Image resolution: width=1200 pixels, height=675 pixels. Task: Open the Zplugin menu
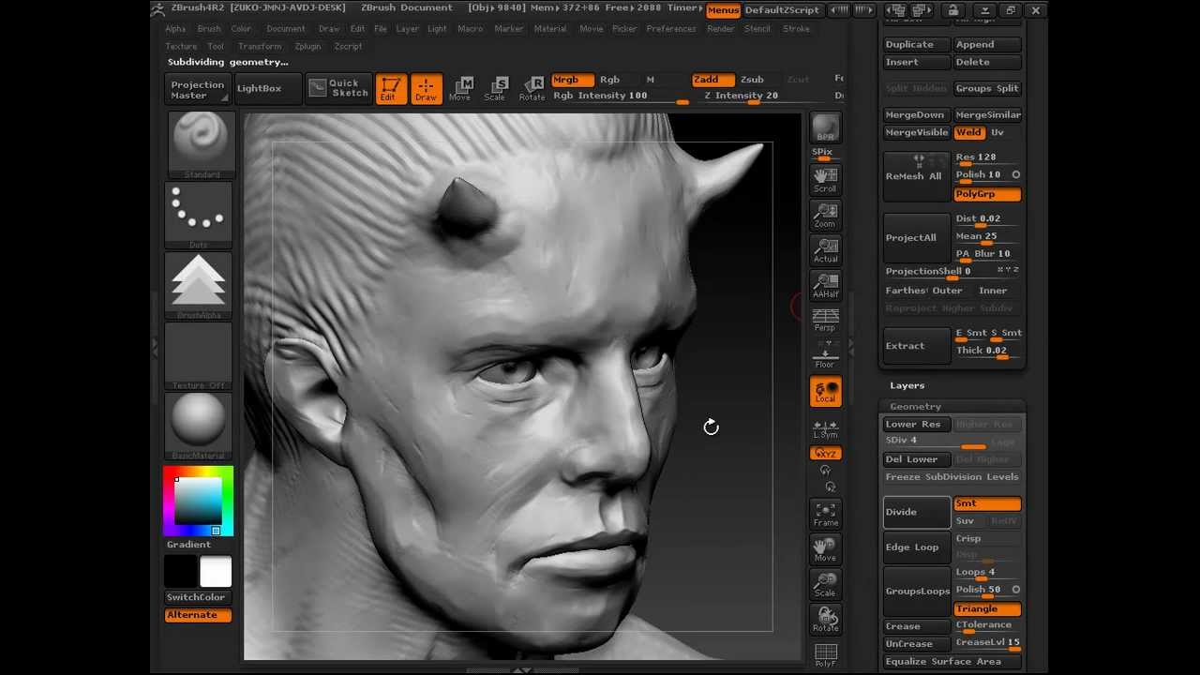pos(307,46)
